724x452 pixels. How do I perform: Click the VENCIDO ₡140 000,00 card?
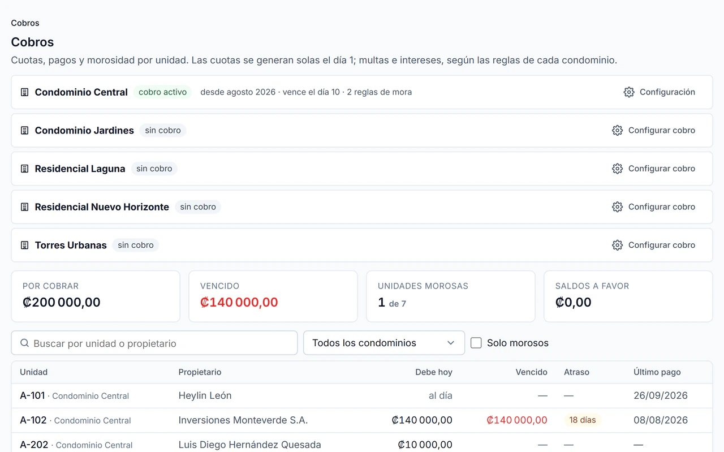click(273, 296)
